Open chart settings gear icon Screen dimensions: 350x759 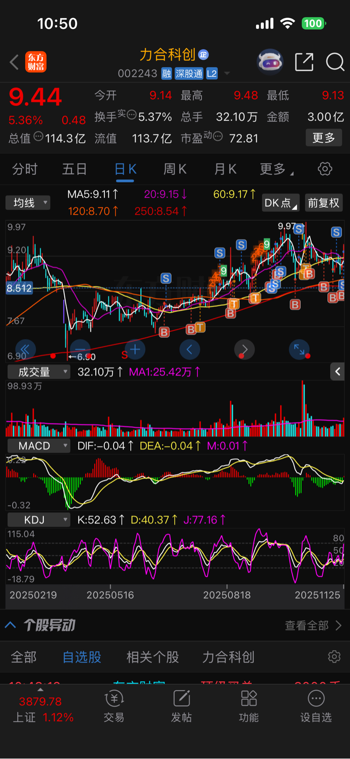[x=325, y=169]
